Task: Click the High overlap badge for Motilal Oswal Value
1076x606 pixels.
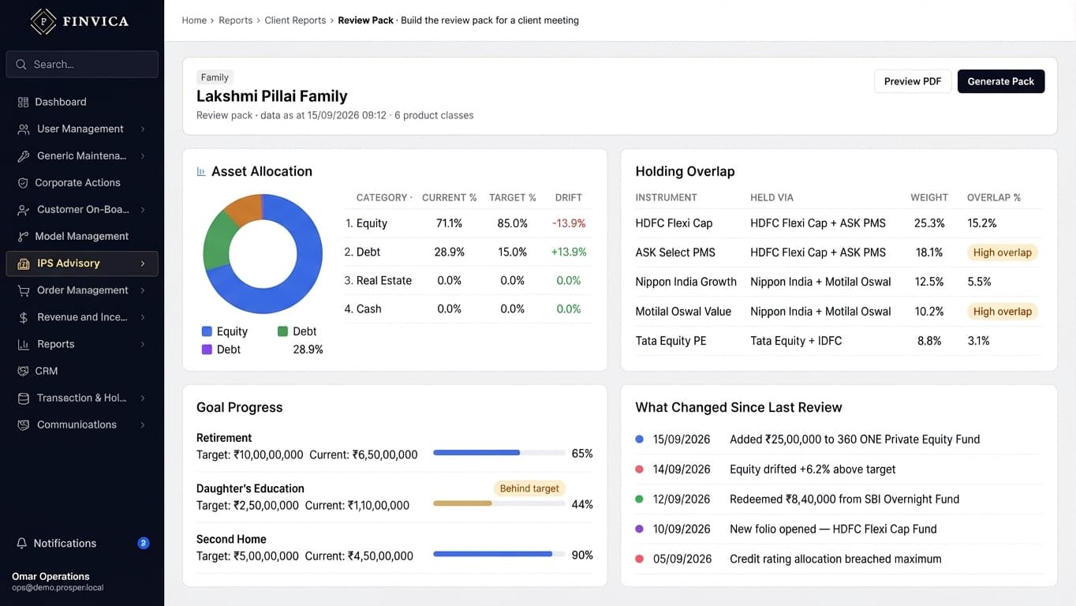Action: click(x=1002, y=312)
